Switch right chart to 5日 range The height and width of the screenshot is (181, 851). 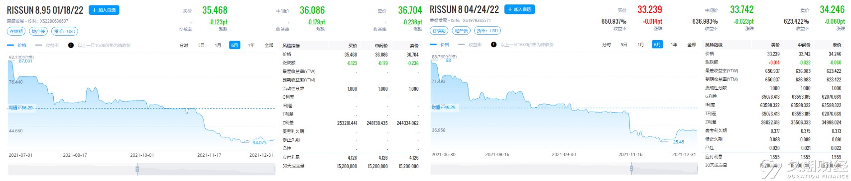click(x=624, y=45)
